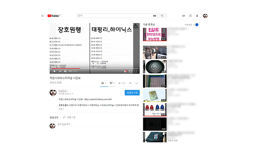Mute the video volume
Image resolution: width=270 pixels, height=152 pixels.
65,71
